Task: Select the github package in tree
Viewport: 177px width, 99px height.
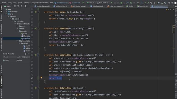Action: click(16, 19)
